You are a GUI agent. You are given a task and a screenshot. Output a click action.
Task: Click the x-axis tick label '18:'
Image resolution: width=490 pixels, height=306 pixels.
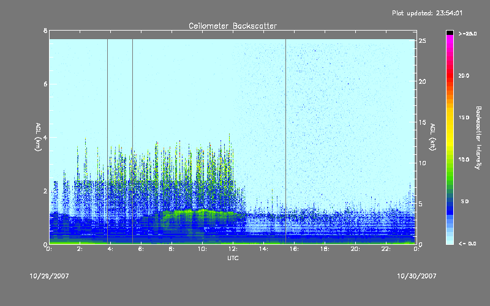(x=325, y=249)
